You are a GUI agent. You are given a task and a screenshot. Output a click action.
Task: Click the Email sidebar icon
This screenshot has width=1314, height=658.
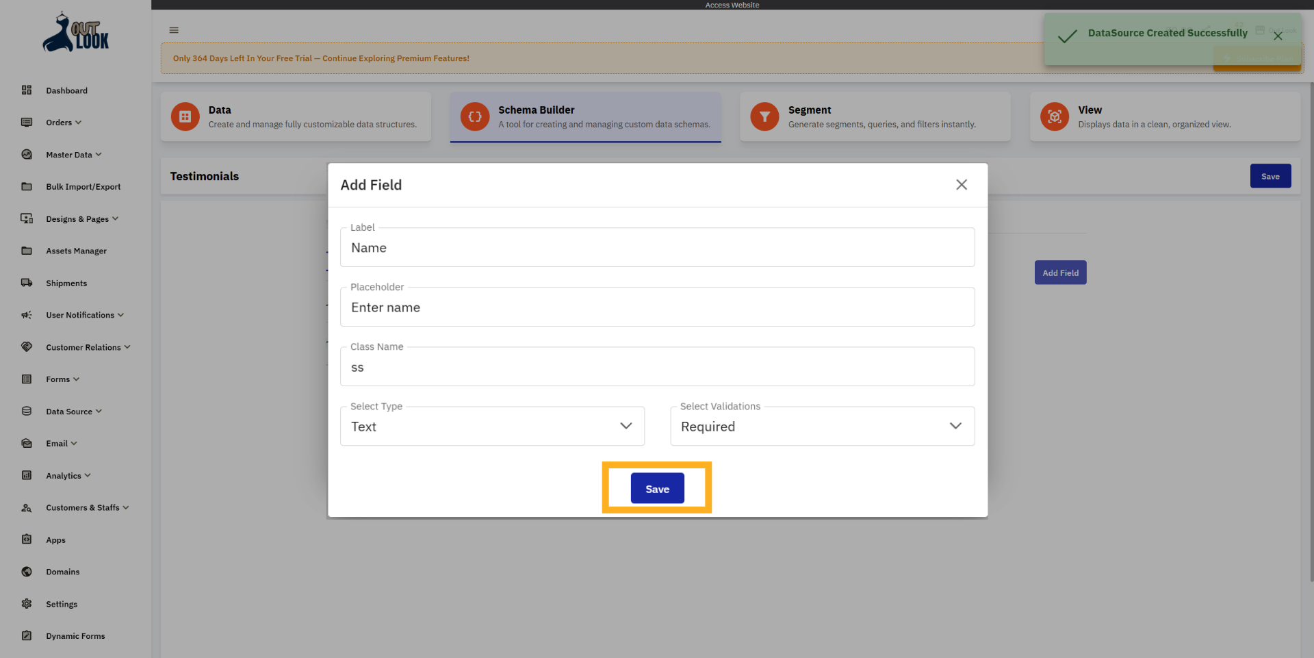[27, 444]
